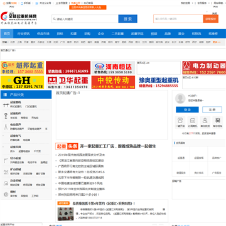Click keyword search input field

click(x=85, y=19)
